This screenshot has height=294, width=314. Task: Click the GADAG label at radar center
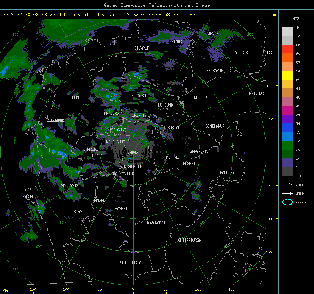pyautogui.click(x=133, y=152)
